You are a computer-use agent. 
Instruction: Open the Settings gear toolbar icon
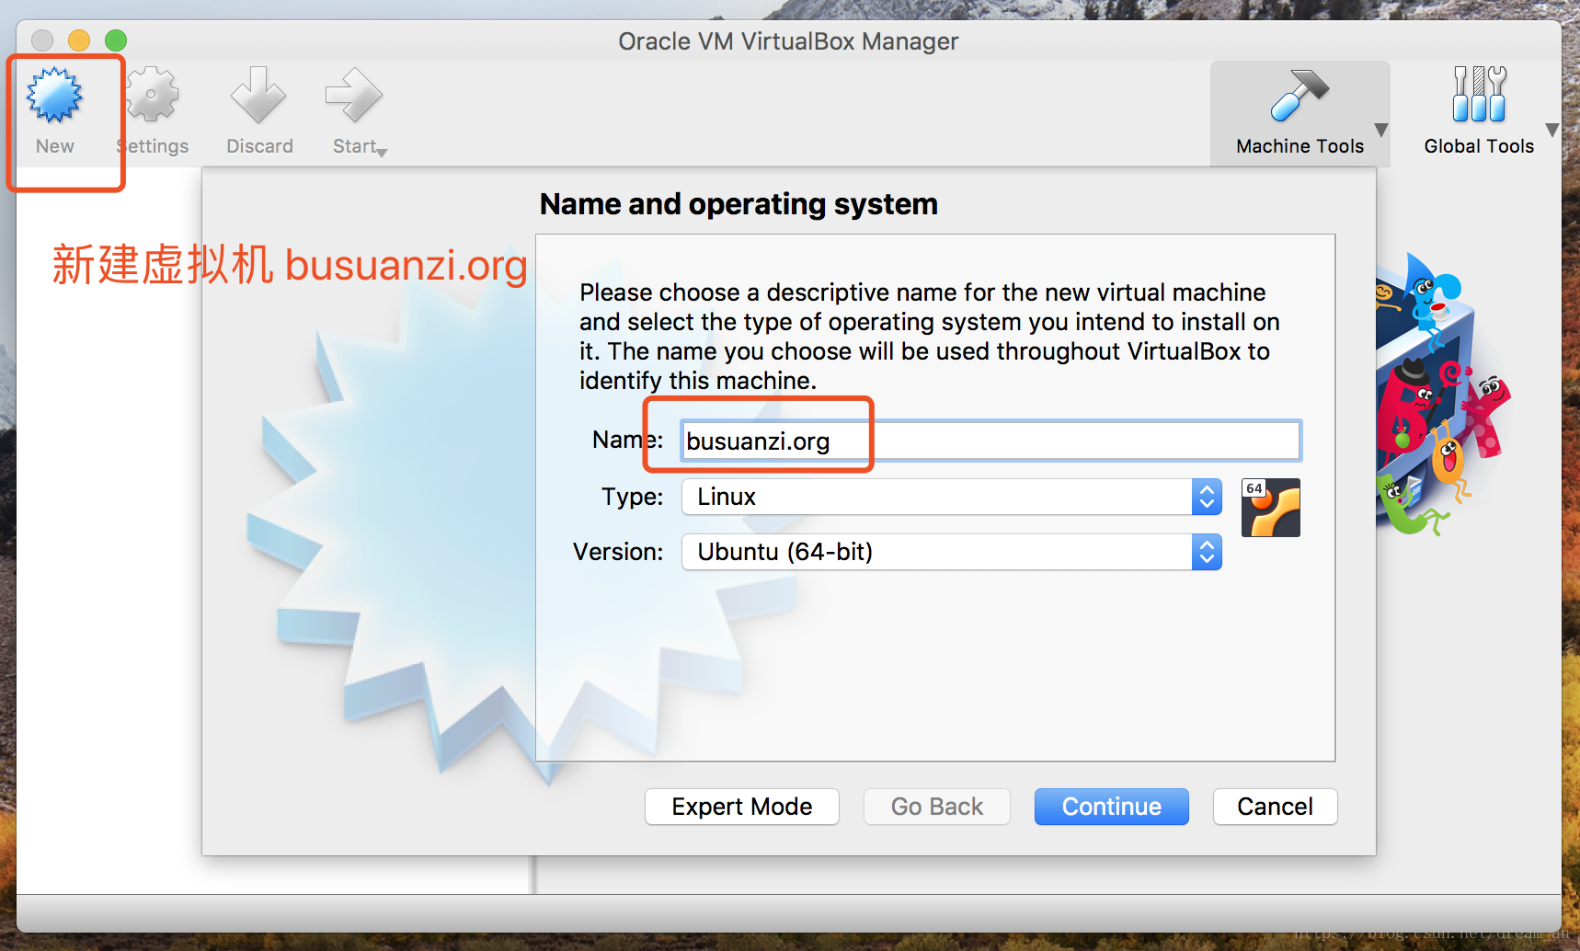(x=152, y=95)
